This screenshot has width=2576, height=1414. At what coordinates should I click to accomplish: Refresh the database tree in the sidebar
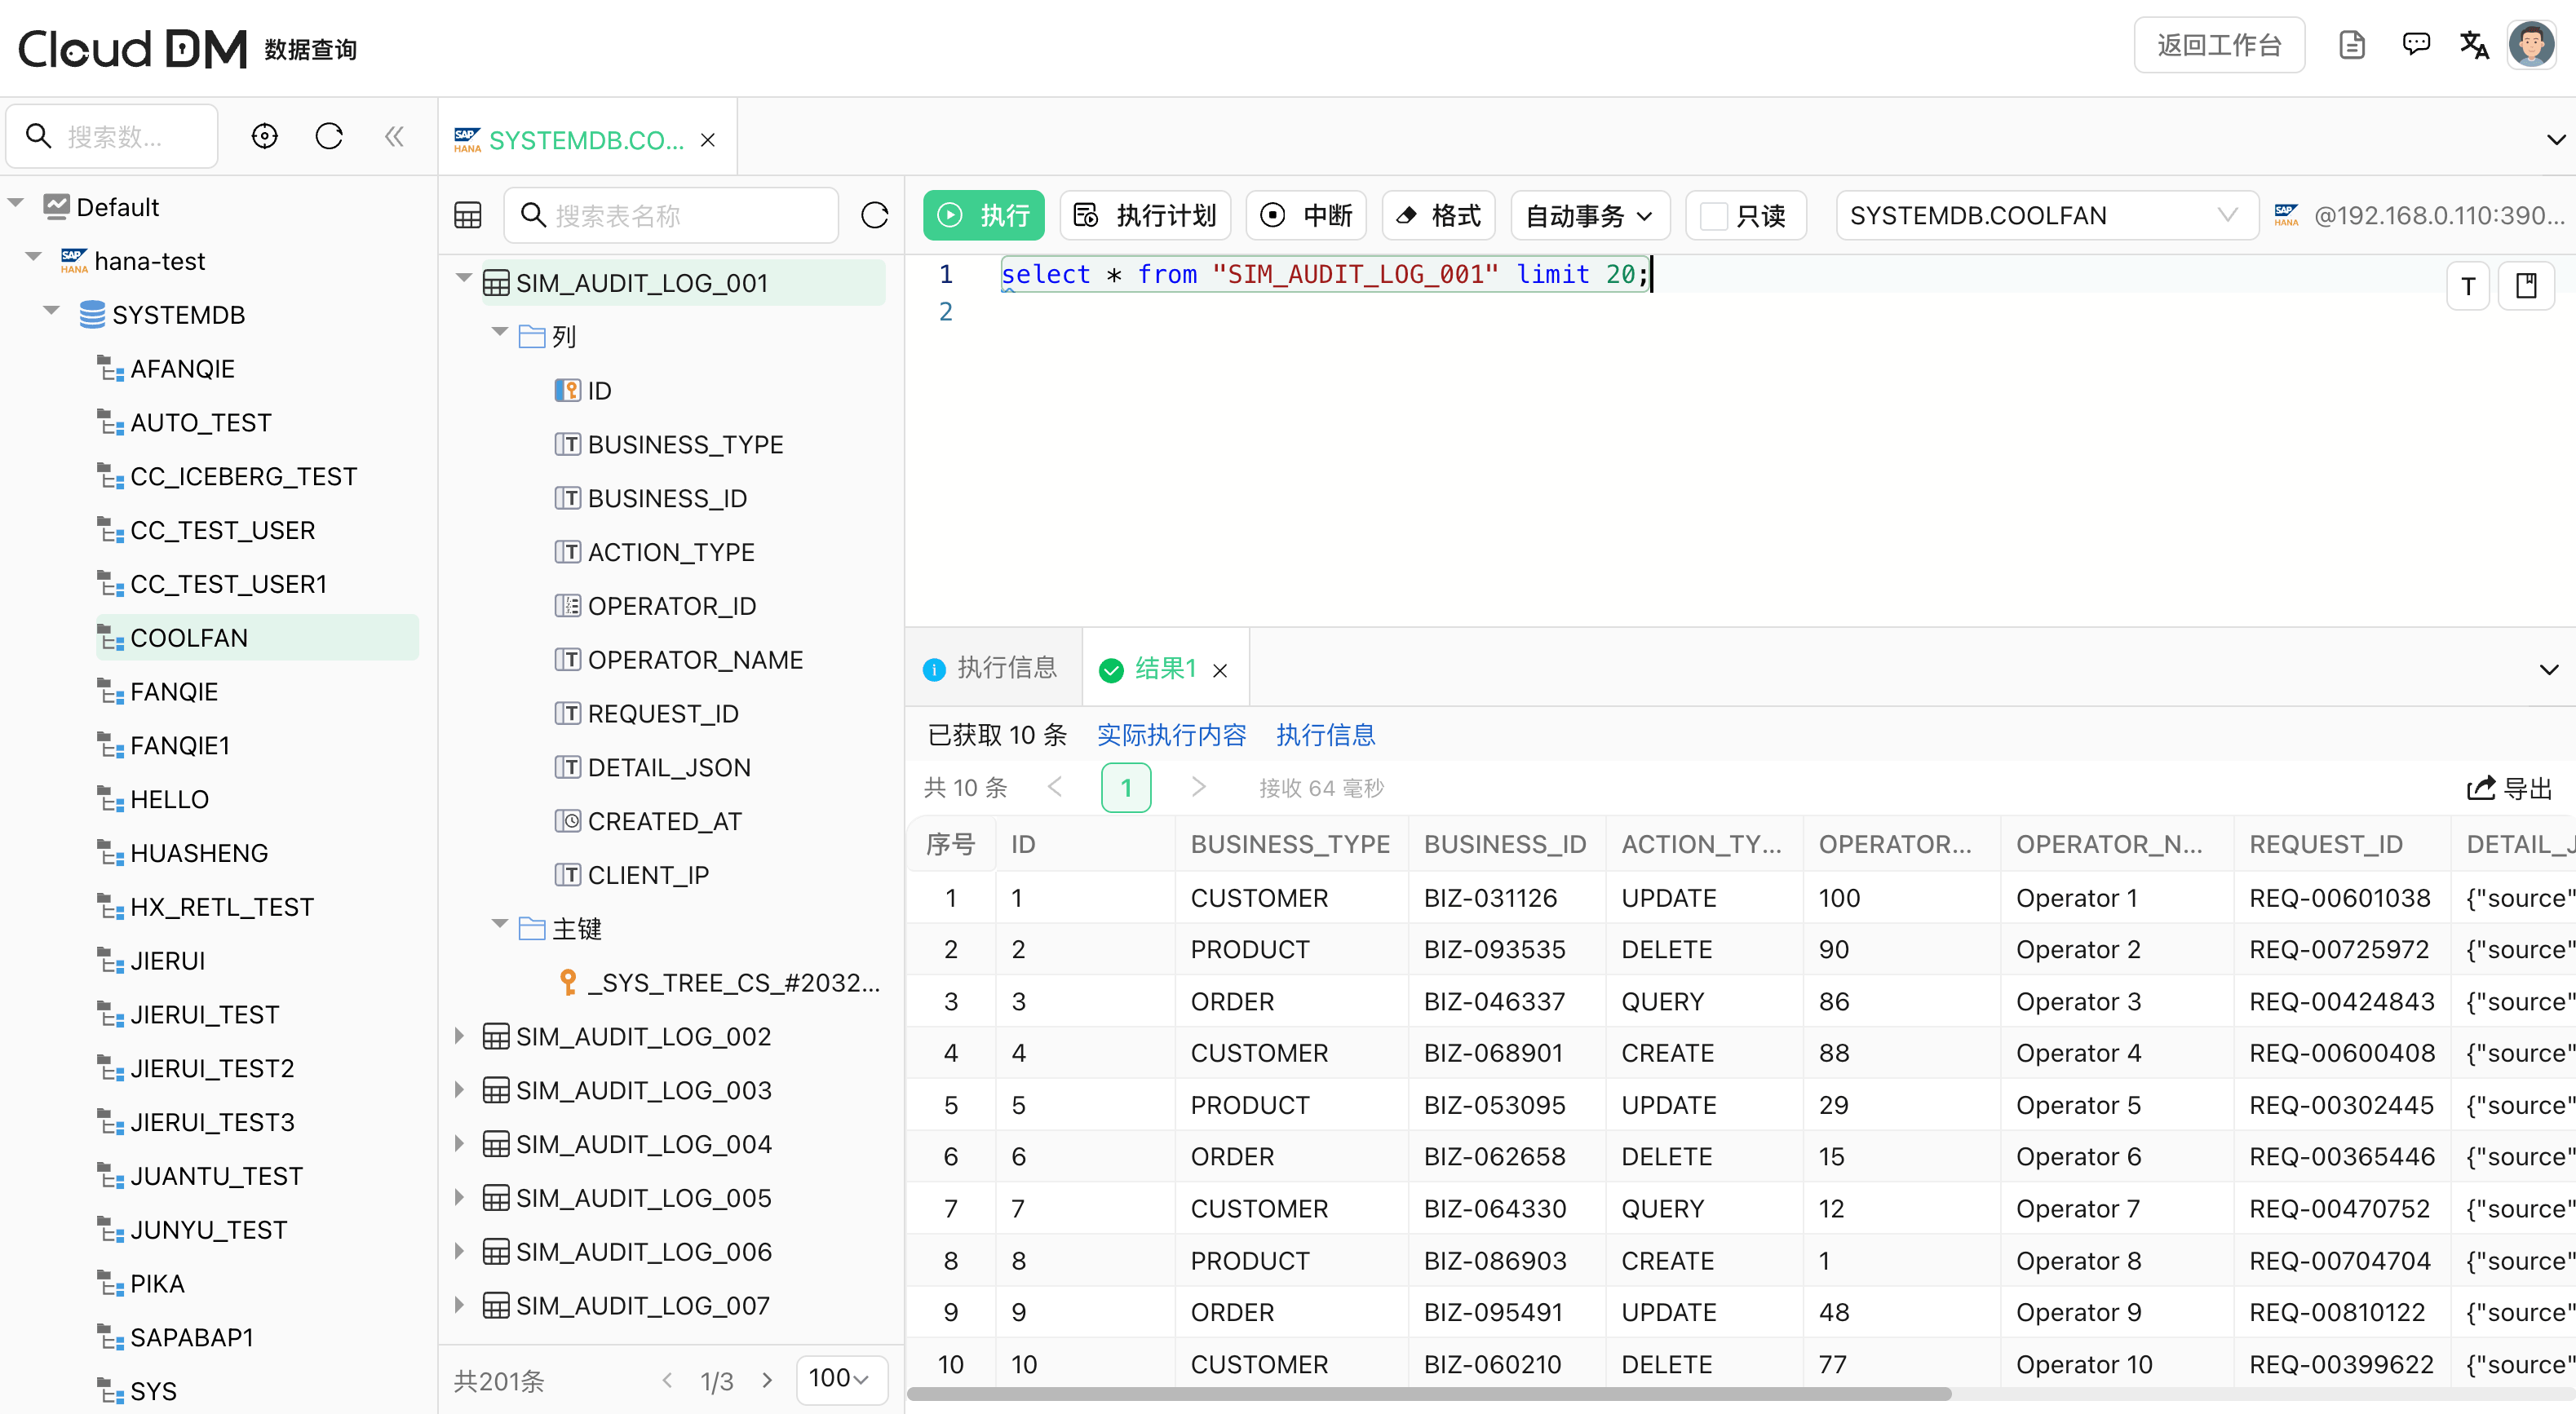tap(329, 136)
